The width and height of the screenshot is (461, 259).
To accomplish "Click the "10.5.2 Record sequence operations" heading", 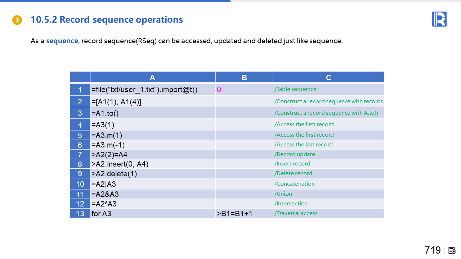I will [x=107, y=20].
